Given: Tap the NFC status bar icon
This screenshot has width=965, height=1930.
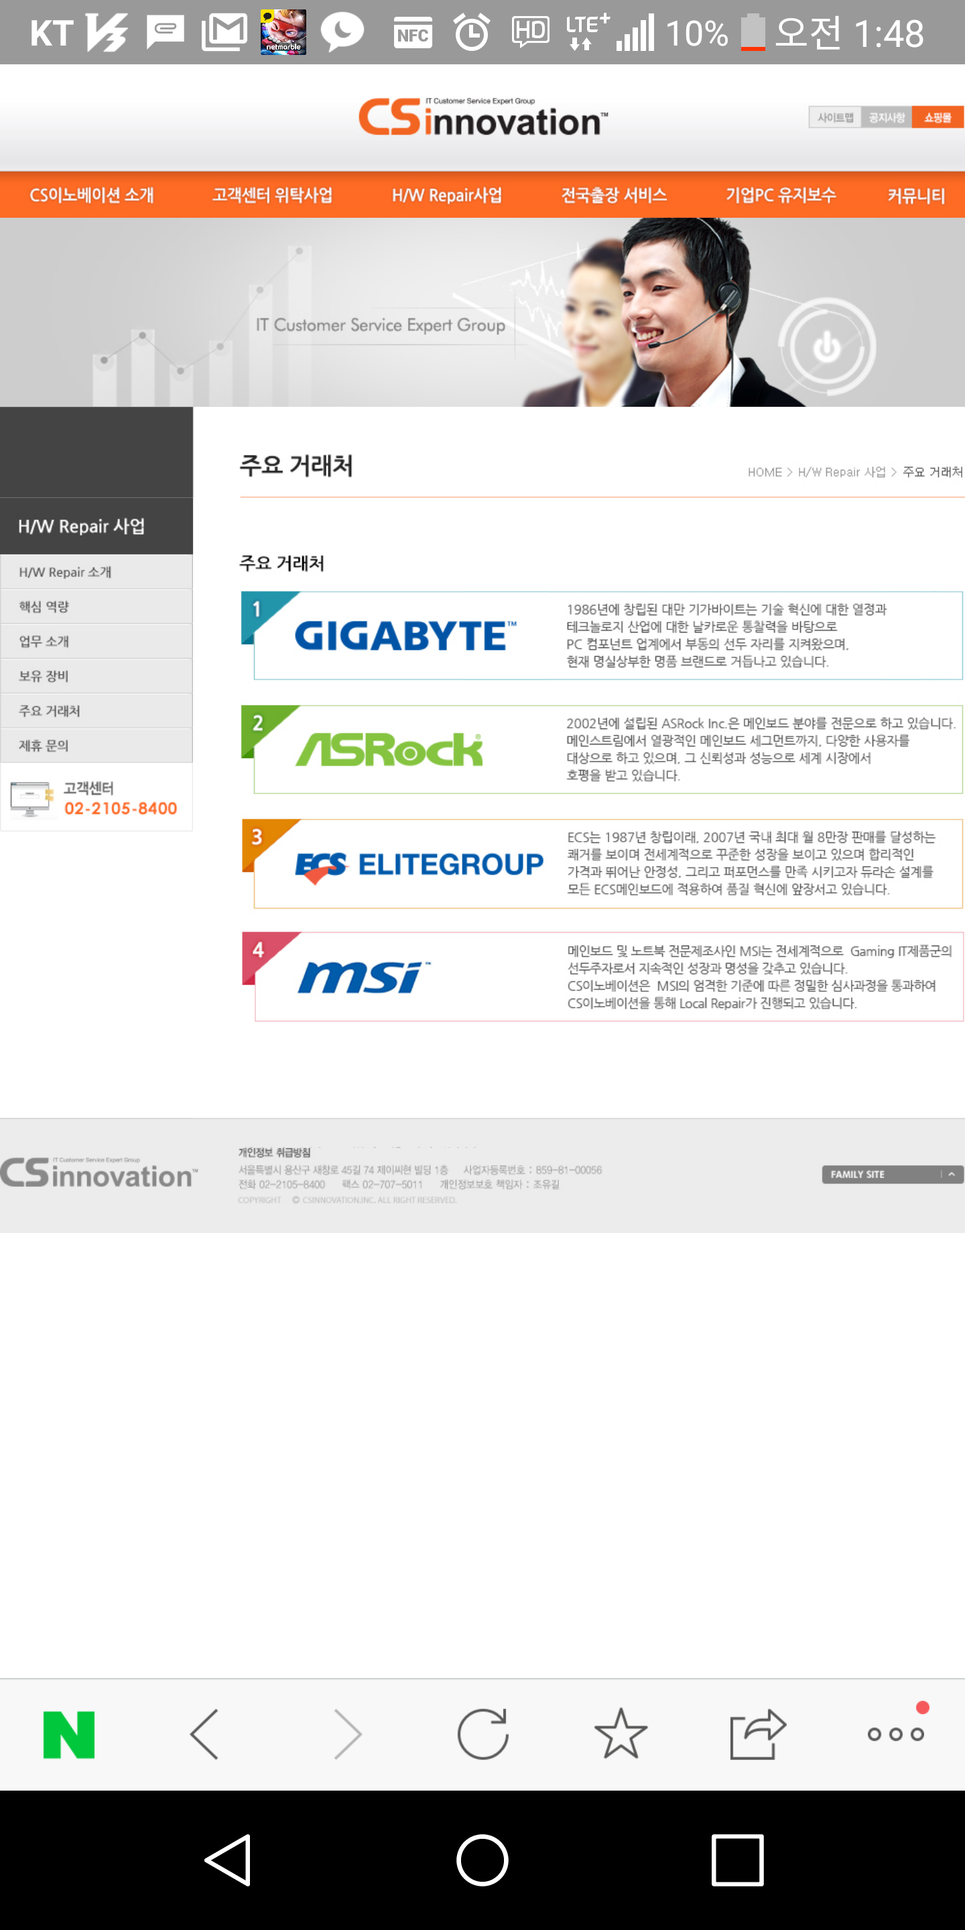Looking at the screenshot, I should pos(413,33).
